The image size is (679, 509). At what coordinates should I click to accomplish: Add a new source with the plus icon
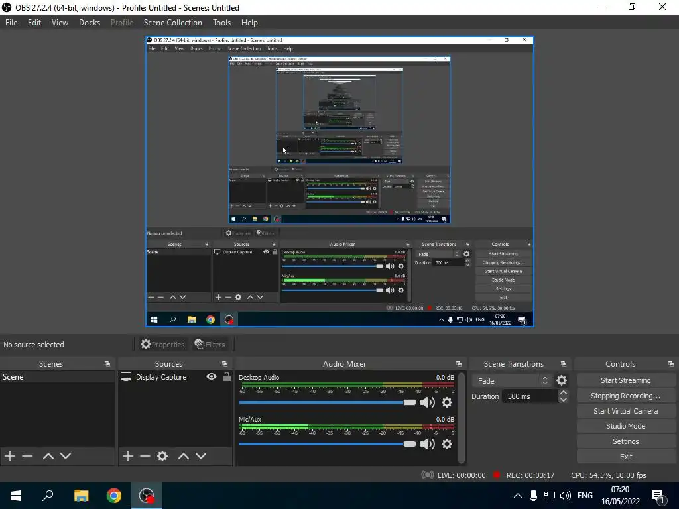(x=128, y=456)
